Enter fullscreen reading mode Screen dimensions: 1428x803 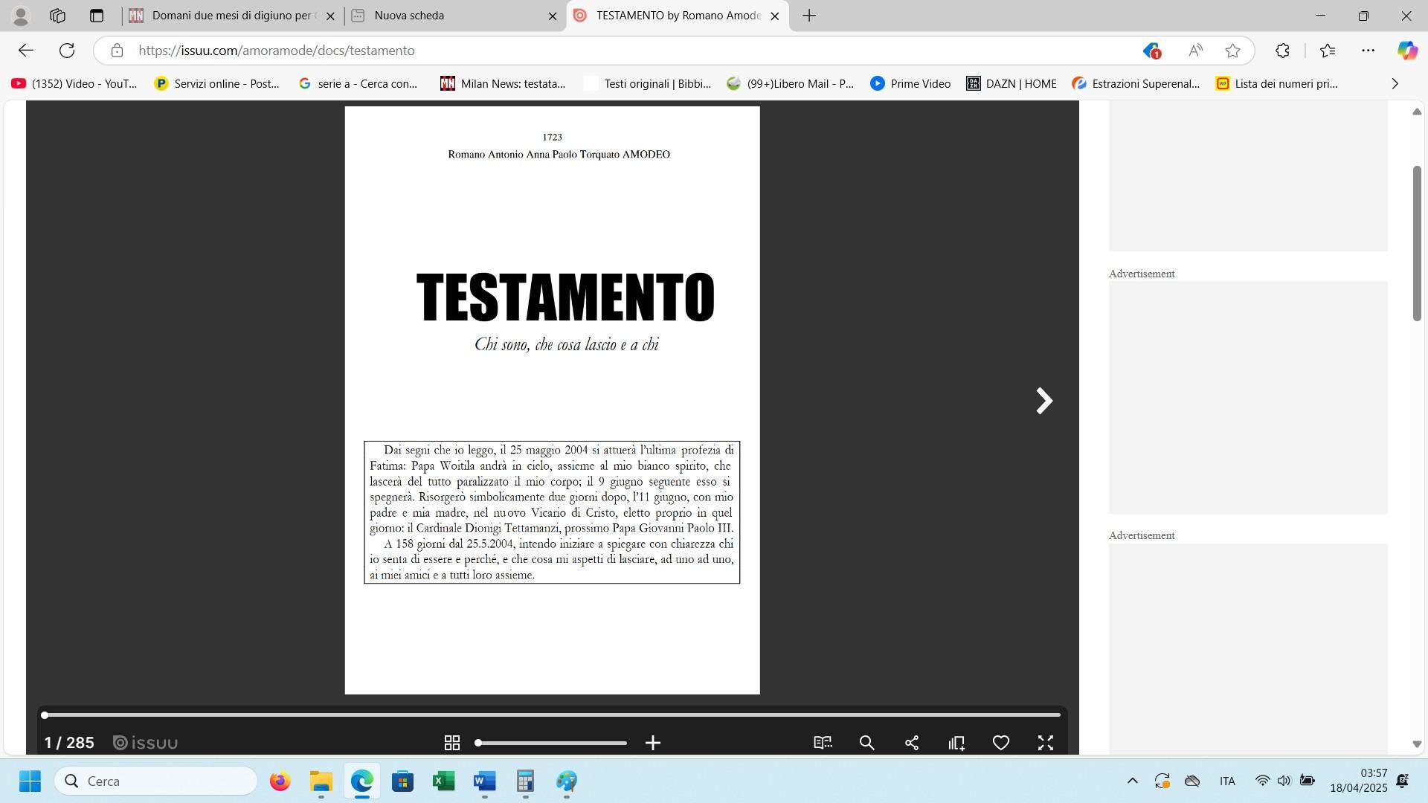(x=1046, y=743)
